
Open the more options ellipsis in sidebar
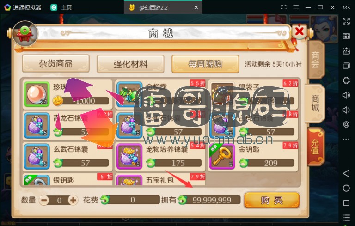coord(346,140)
